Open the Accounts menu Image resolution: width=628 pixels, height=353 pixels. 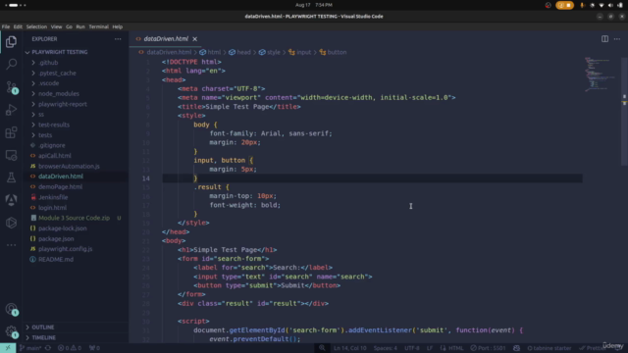[x=11, y=309]
